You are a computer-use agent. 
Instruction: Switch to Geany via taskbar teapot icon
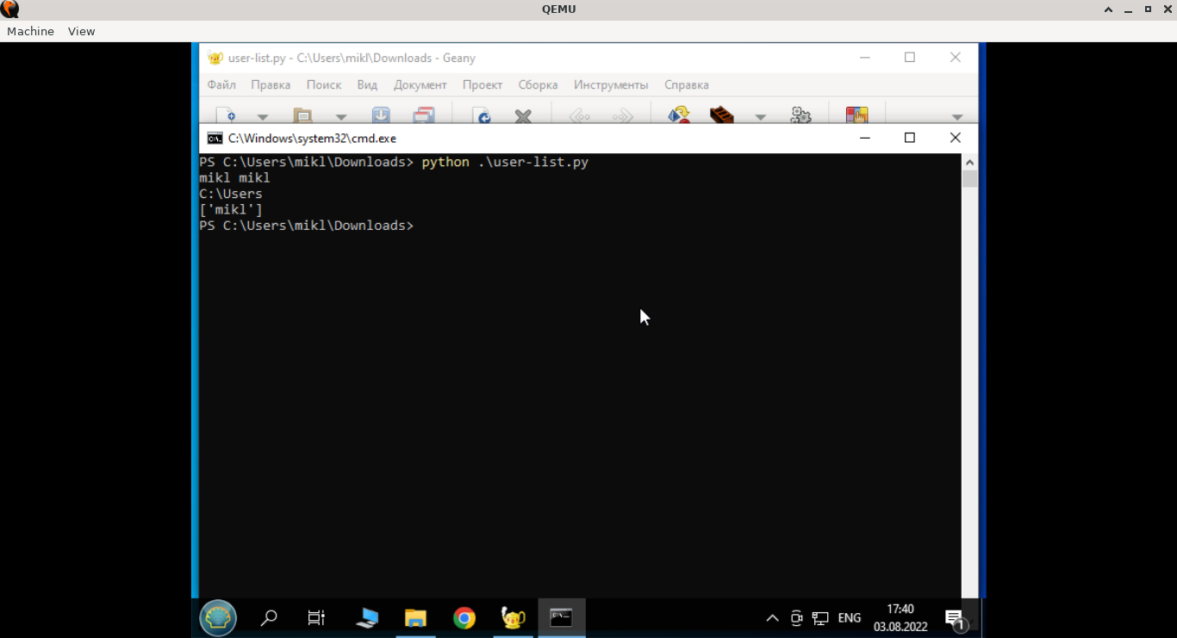click(513, 617)
